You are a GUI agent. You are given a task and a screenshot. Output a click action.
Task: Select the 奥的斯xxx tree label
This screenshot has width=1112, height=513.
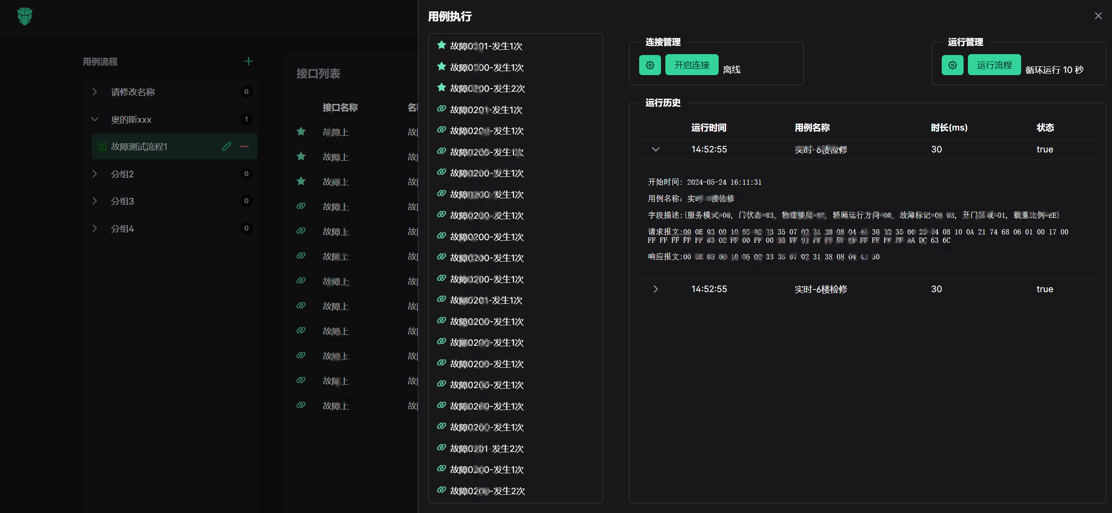coord(131,119)
